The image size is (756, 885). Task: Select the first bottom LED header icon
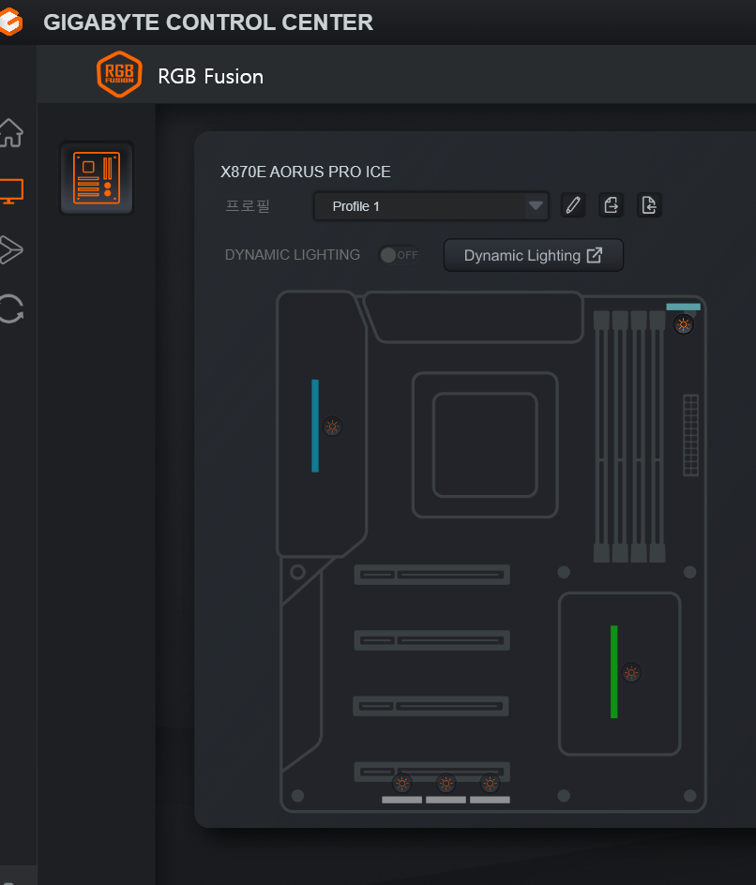[x=402, y=784]
